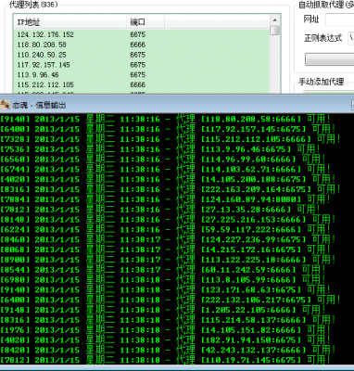
Task: Click console line with 113.9.96.46:6675
Action: pos(160,149)
